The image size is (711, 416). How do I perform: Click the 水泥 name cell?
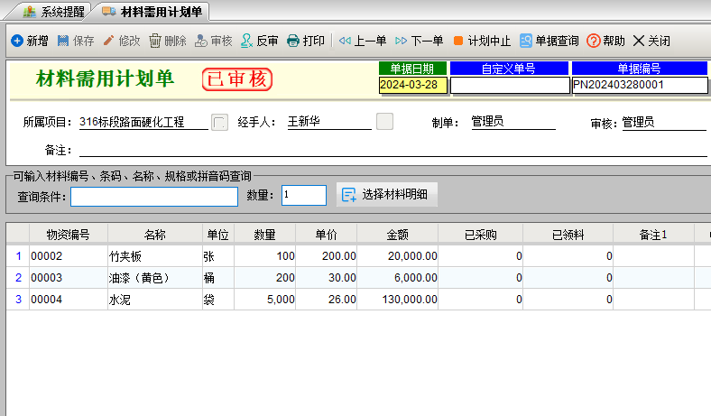tap(155, 300)
